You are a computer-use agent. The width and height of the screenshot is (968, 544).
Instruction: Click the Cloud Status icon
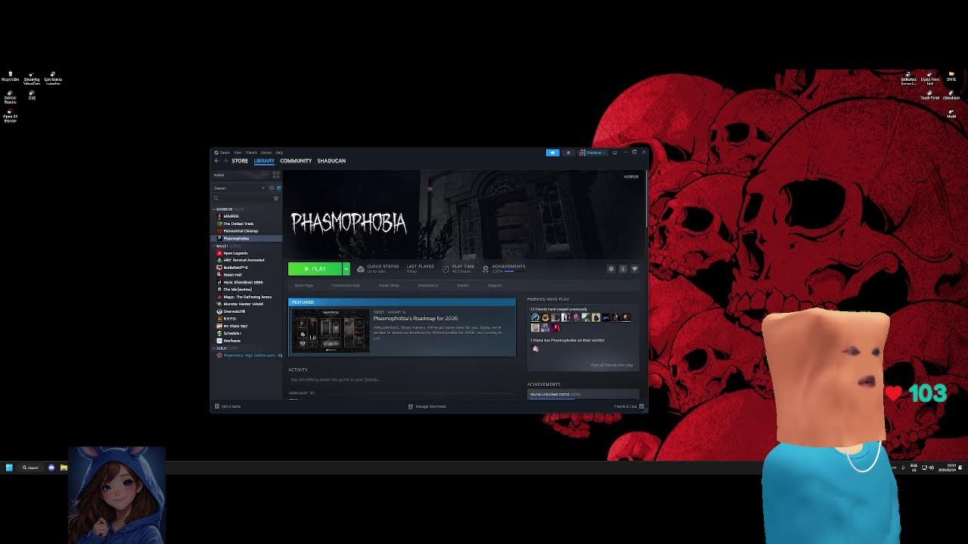point(361,269)
